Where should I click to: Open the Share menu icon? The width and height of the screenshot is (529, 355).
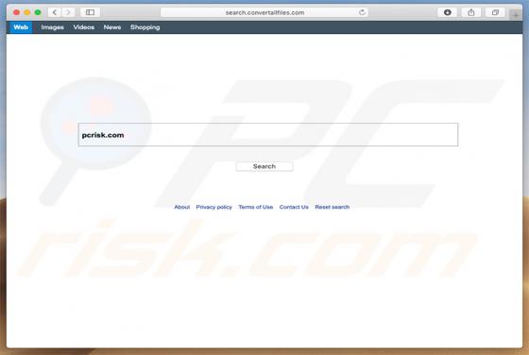[471, 12]
